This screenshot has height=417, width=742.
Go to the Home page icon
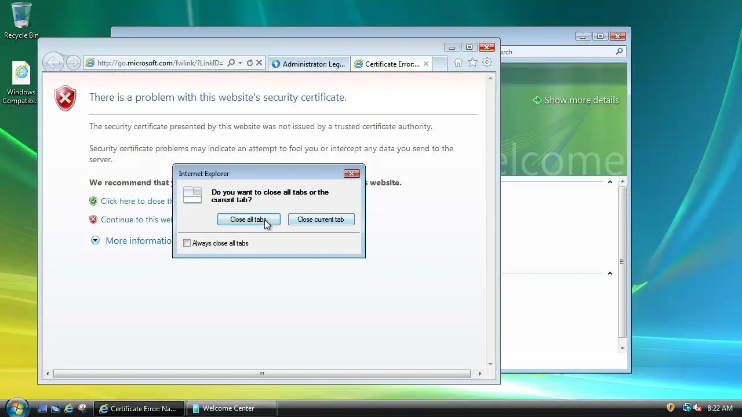[x=458, y=63]
